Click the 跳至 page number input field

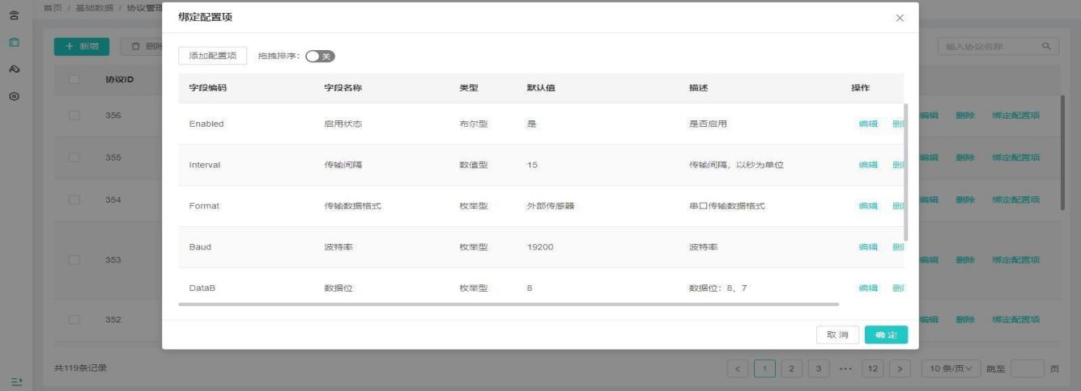point(1027,368)
